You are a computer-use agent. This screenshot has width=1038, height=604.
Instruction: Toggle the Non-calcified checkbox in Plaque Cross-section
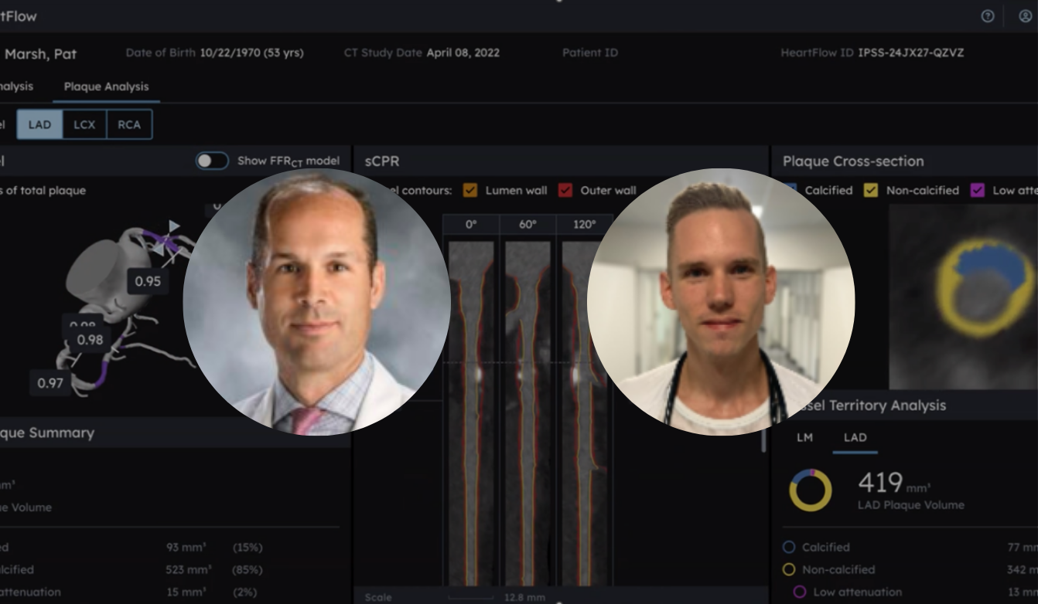coord(871,190)
